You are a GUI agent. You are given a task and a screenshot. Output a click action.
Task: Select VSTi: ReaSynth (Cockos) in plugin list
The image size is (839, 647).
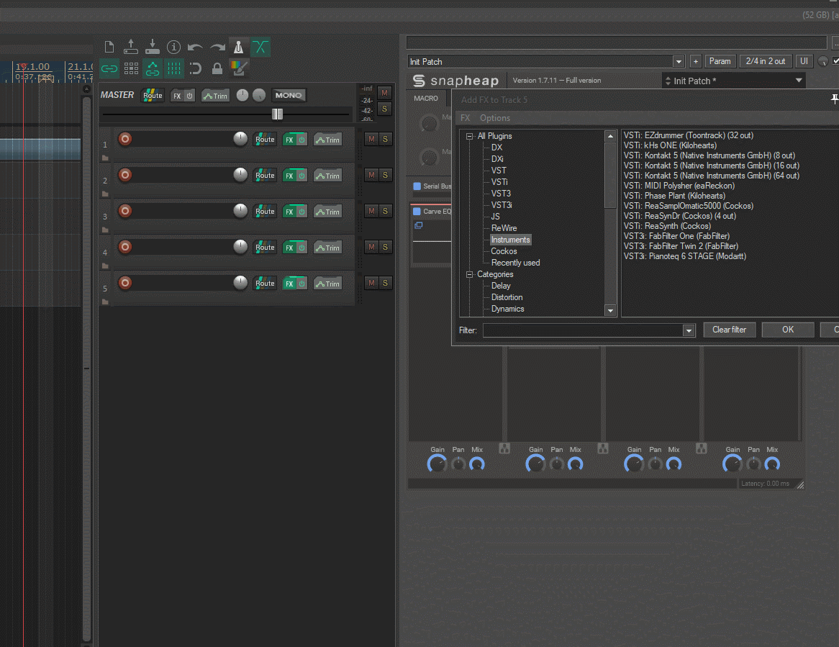[667, 226]
